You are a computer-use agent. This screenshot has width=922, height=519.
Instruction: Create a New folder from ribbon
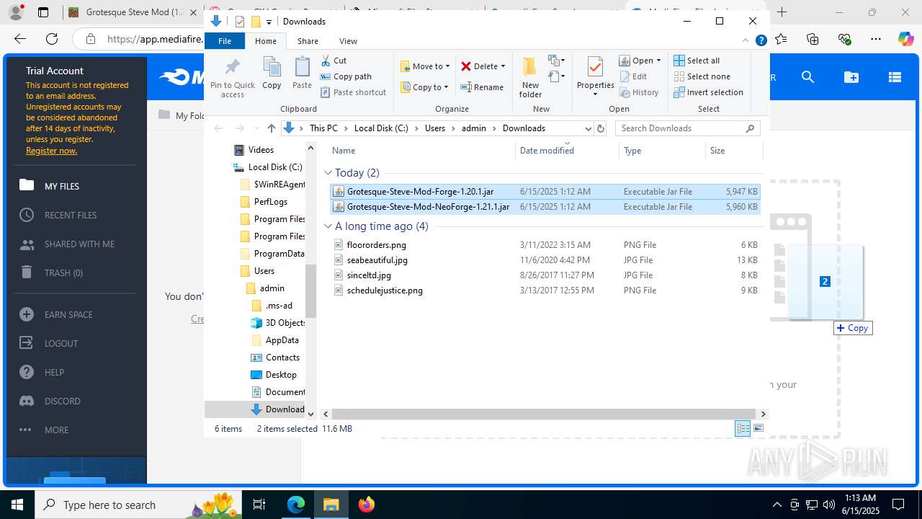(530, 78)
